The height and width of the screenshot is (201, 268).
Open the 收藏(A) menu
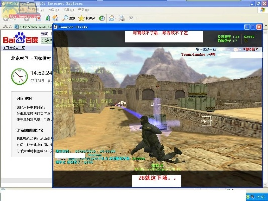tap(53, 10)
